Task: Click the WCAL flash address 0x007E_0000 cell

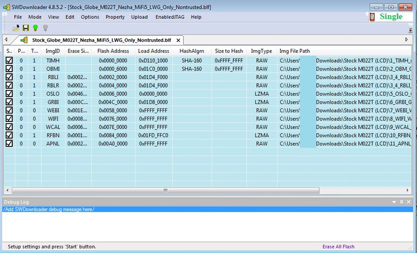Action: click(113, 127)
